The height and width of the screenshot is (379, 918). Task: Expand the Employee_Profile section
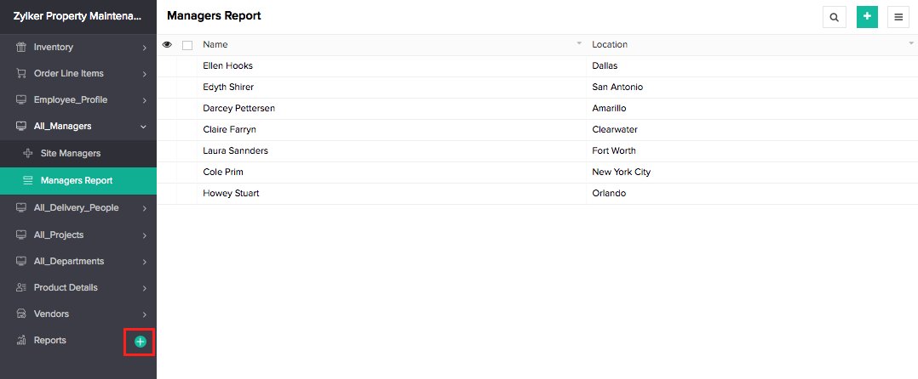[144, 100]
